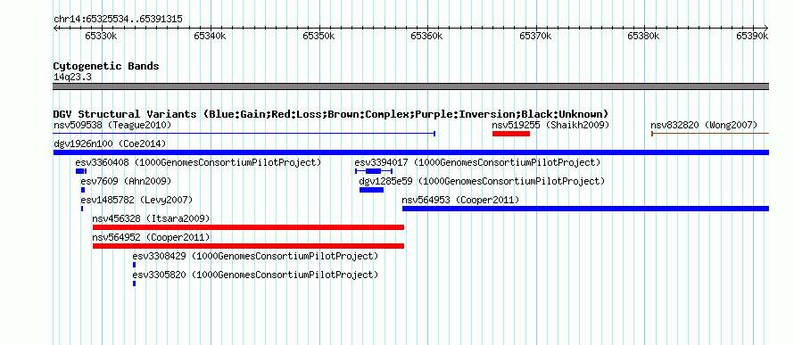794x345 pixels.
Task: Click the 65330k ruler tick label
Action: pyautogui.click(x=102, y=36)
